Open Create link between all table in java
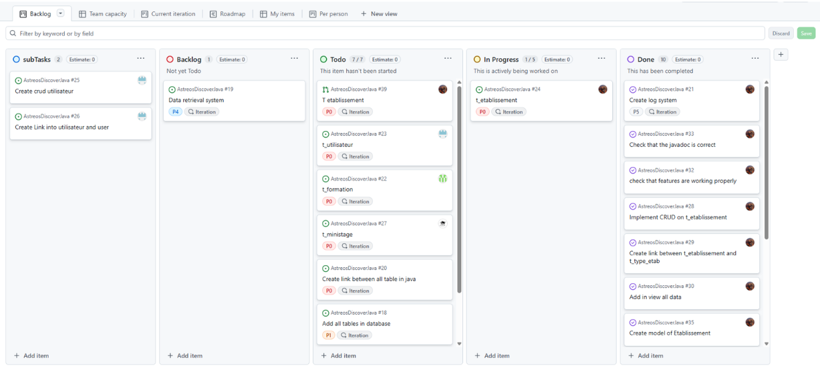820x366 pixels. pos(369,279)
